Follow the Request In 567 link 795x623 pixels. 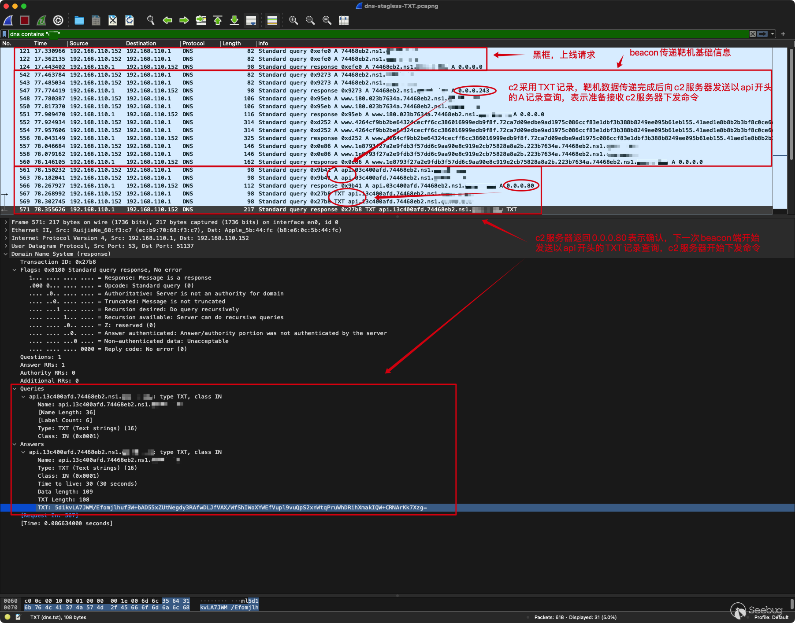(49, 515)
